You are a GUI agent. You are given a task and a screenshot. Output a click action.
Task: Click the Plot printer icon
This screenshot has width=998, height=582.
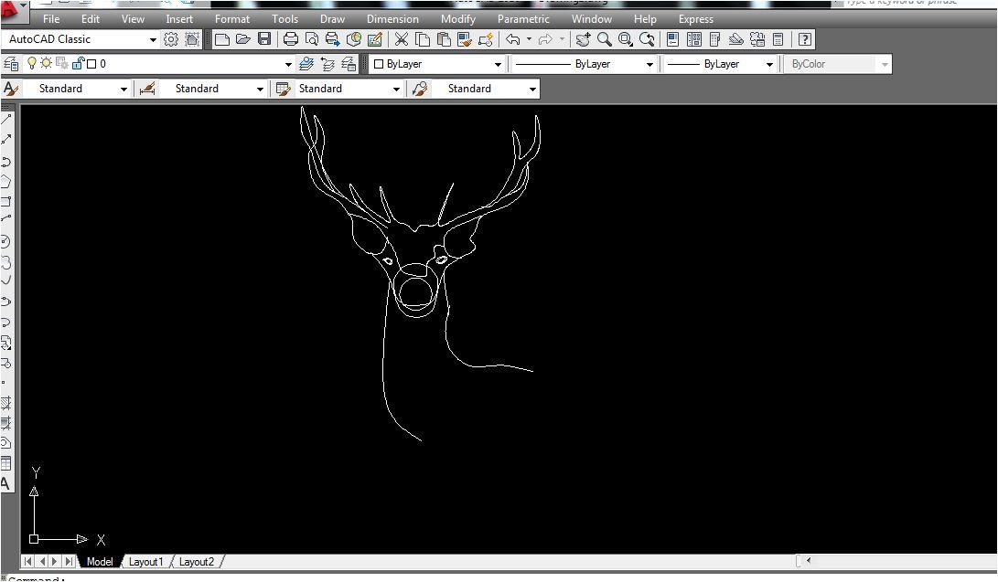pyautogui.click(x=290, y=39)
